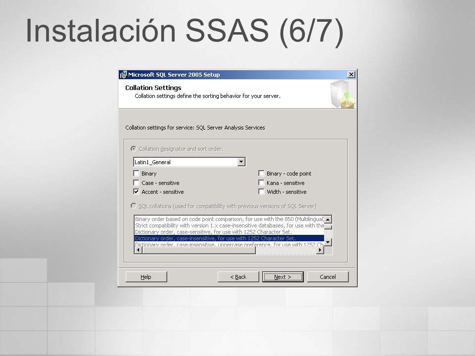475x356 pixels.
Task: Click 'Collation settings for service' label text
Action: click(x=195, y=128)
